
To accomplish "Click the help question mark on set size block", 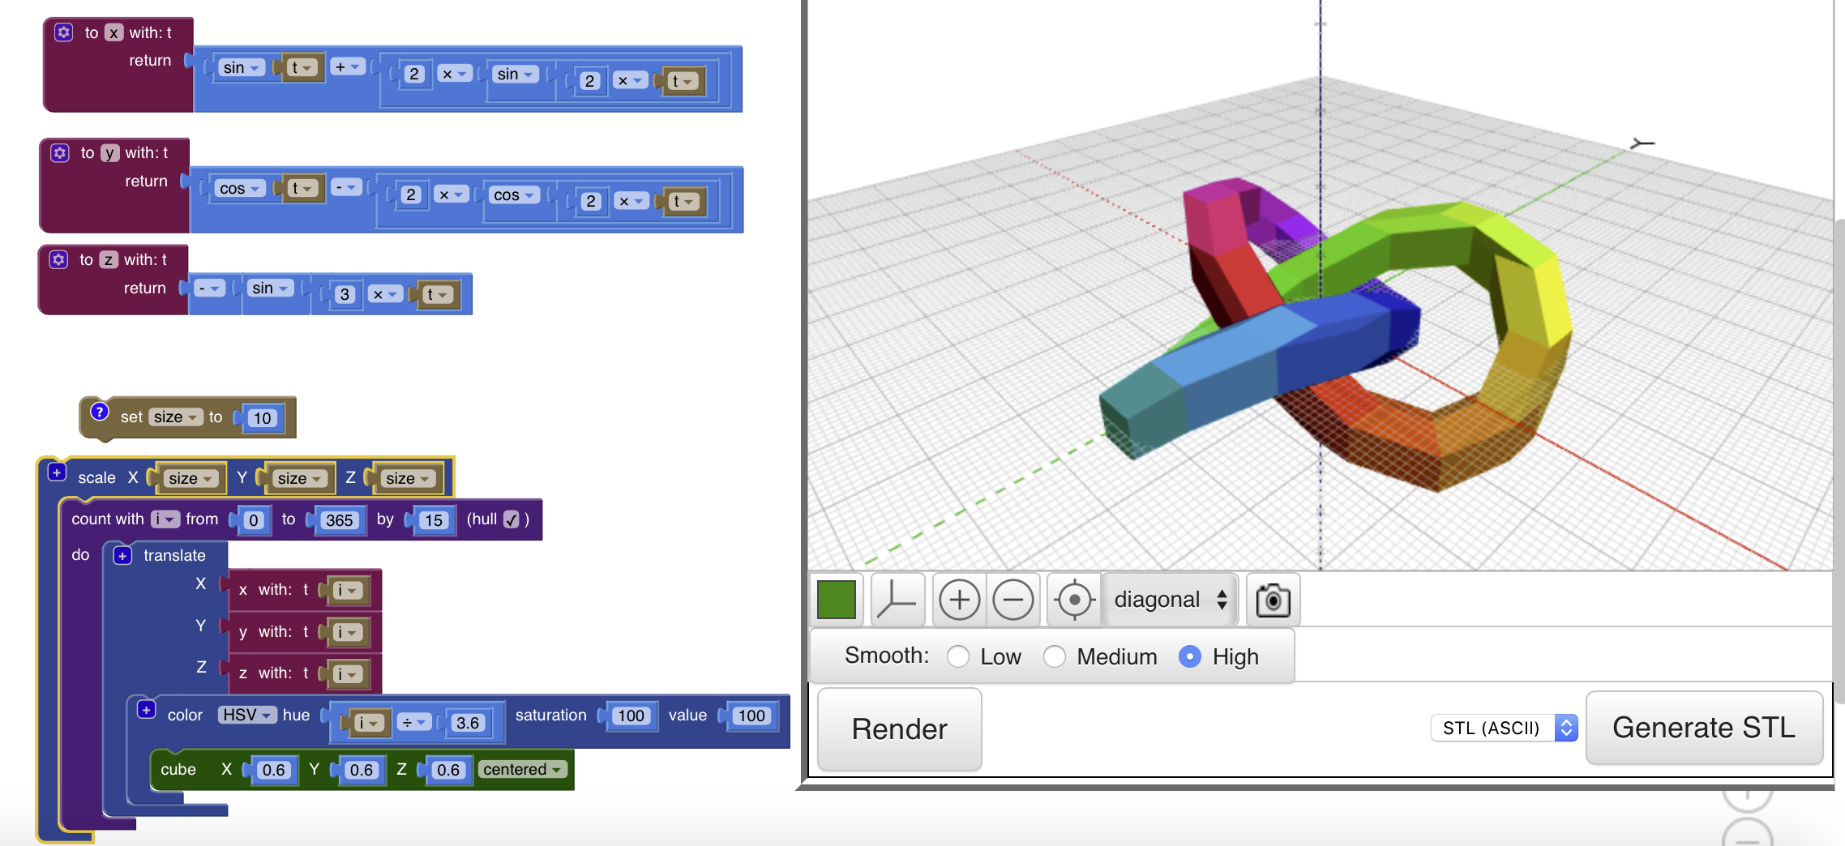I will tap(99, 412).
